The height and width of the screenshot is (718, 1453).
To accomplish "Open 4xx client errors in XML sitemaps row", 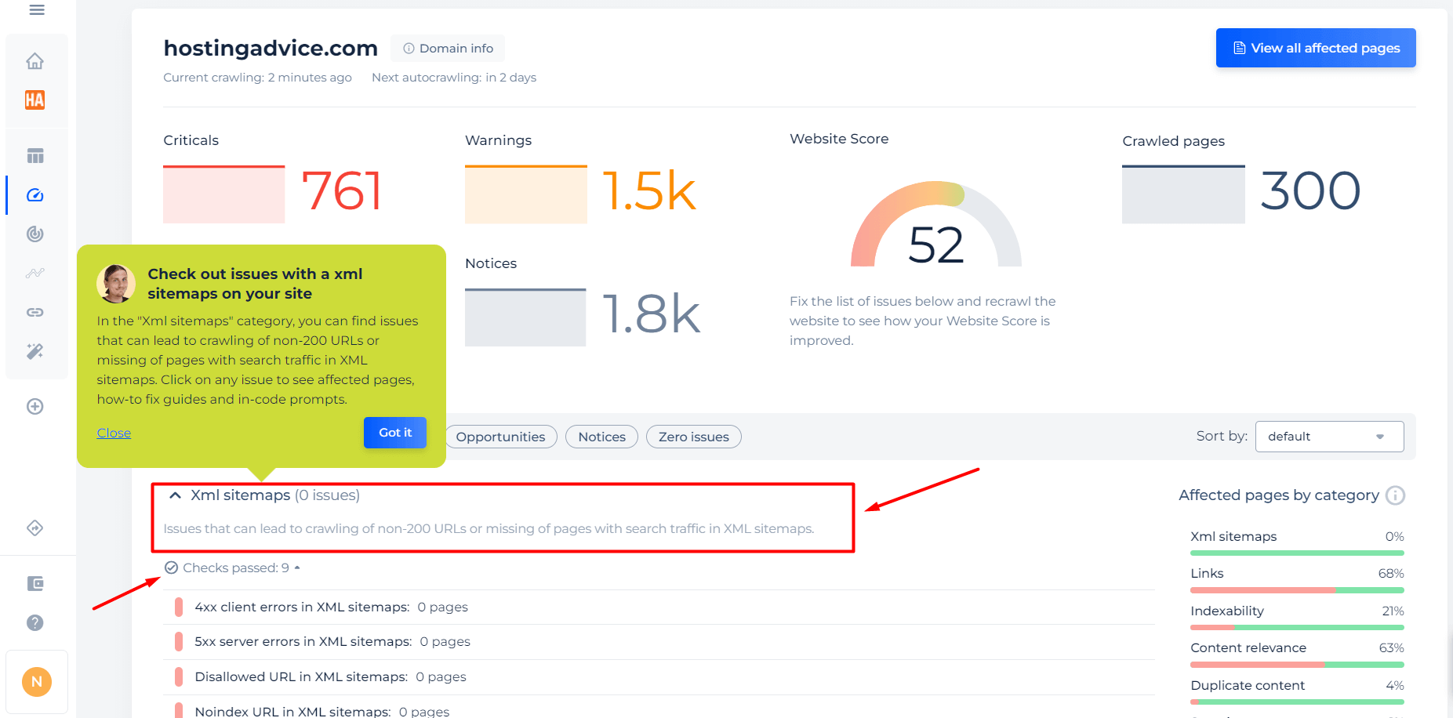I will [x=659, y=607].
